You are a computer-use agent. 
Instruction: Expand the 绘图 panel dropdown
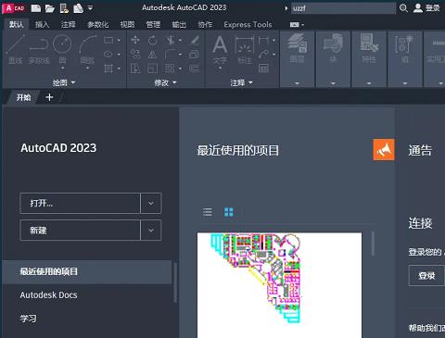64,82
